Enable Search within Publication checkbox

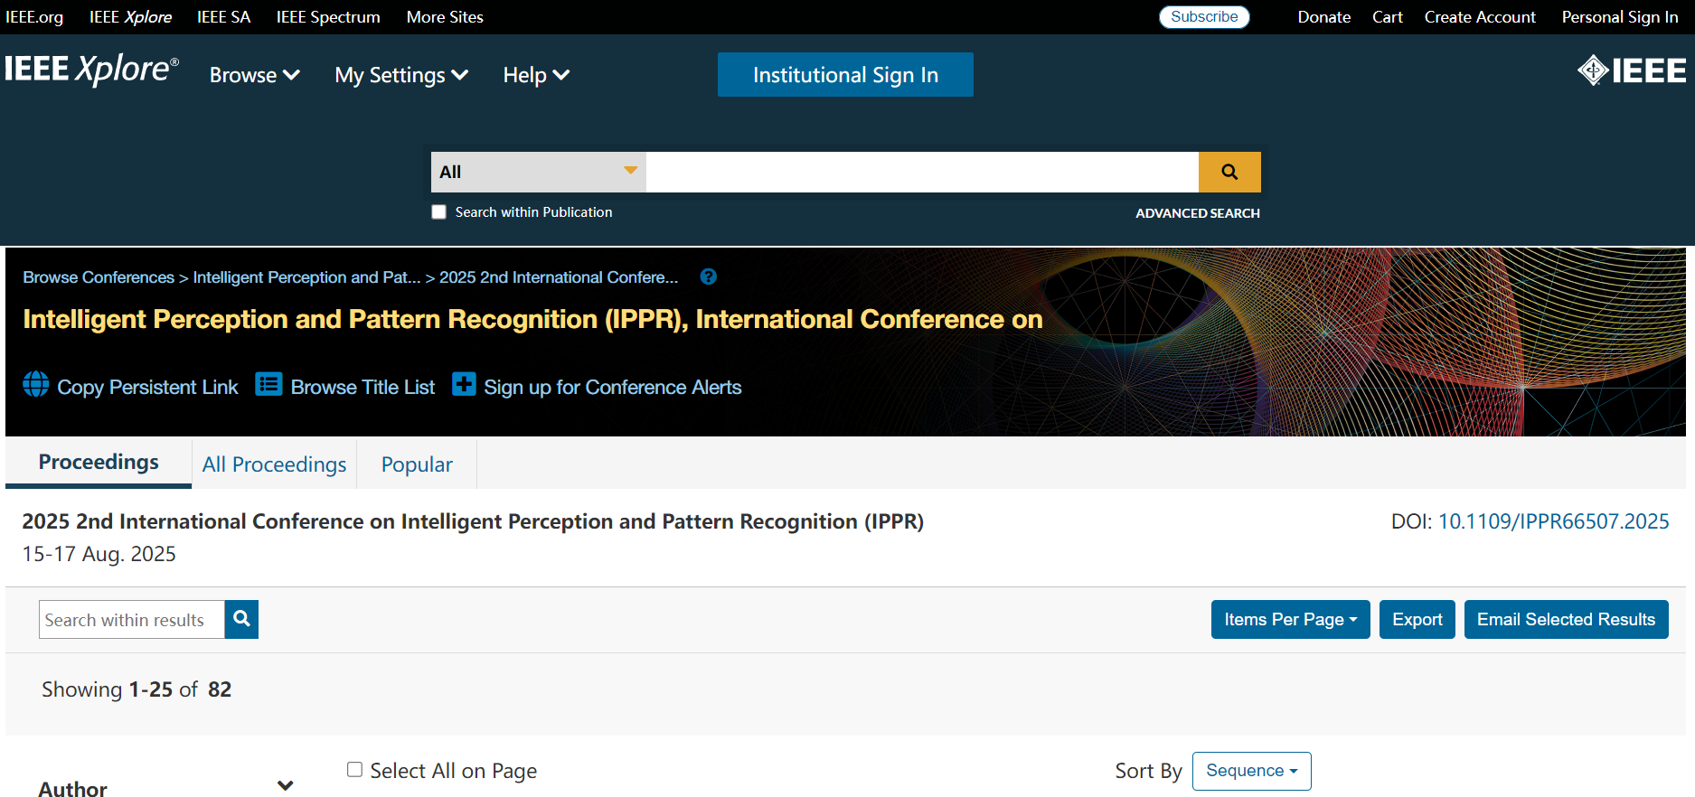tap(439, 212)
